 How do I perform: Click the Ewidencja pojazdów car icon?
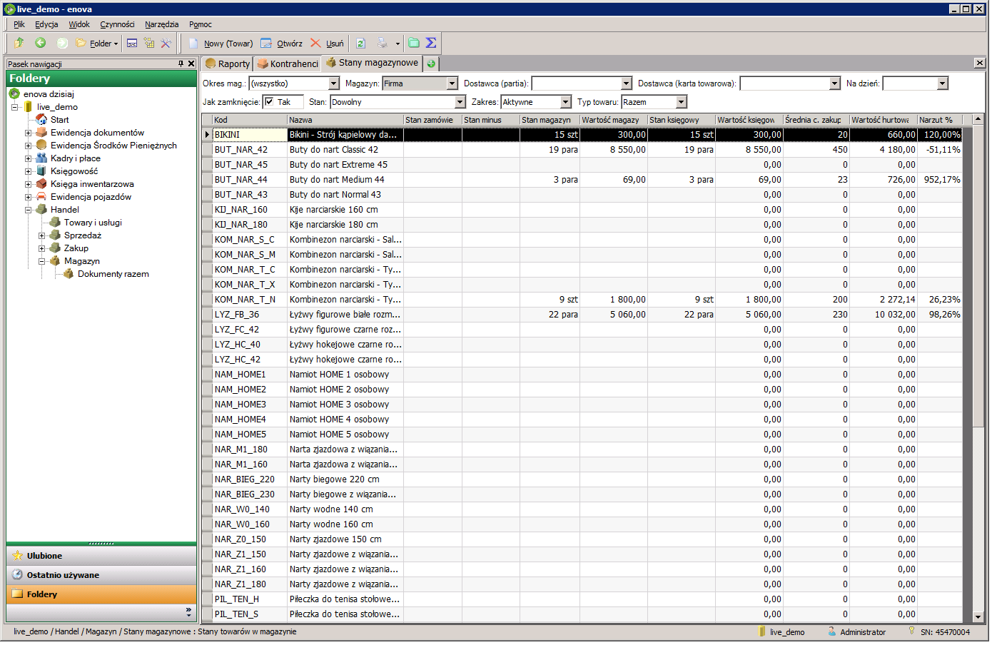[x=42, y=197]
